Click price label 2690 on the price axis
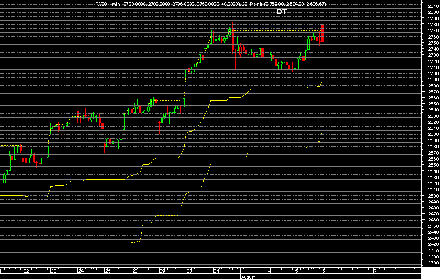This screenshot has width=440, height=279. (x=434, y=80)
